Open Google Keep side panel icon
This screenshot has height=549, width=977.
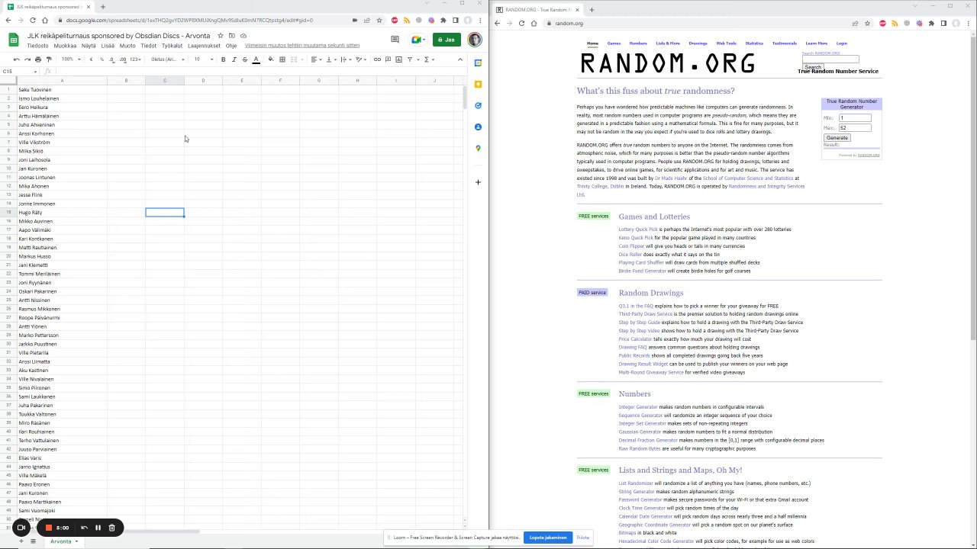pyautogui.click(x=478, y=84)
